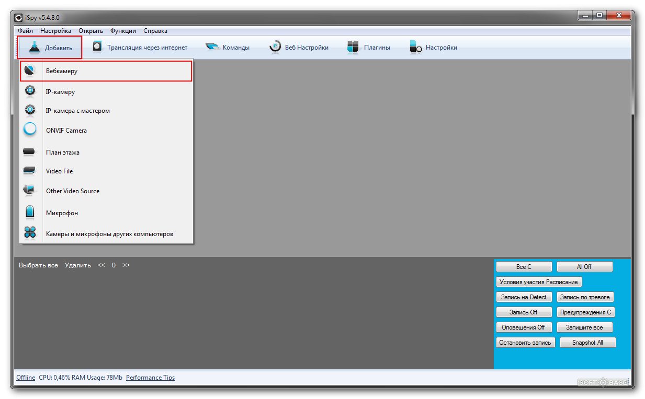Select the Микрофон icon

tap(30, 213)
